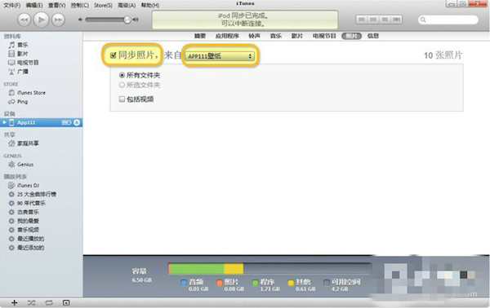Open the 控制(C) menu
The height and width of the screenshot is (308, 490).
click(80, 6)
